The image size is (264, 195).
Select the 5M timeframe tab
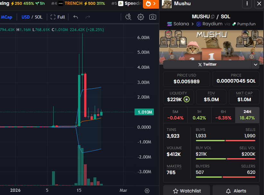(x=175, y=115)
